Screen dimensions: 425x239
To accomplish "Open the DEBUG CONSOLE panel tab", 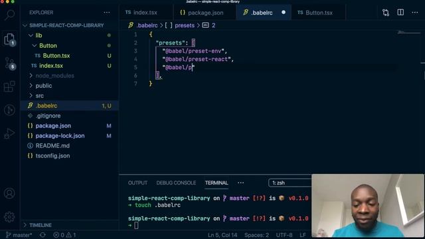I will pos(176,183).
